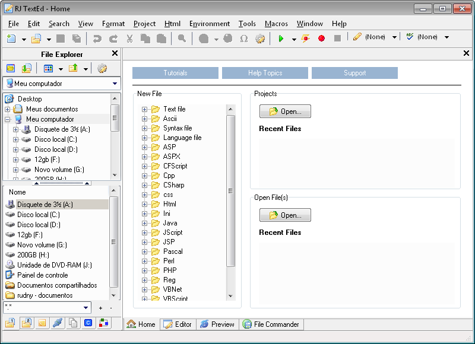Open the New file dropdown arrow
Viewport: 475px width, 344px height.
[24, 39]
